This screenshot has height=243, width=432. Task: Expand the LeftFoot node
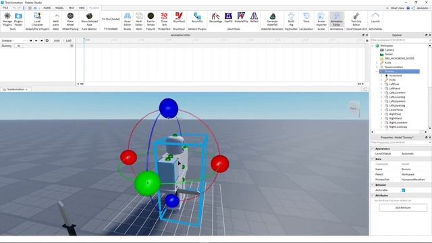(x=381, y=84)
